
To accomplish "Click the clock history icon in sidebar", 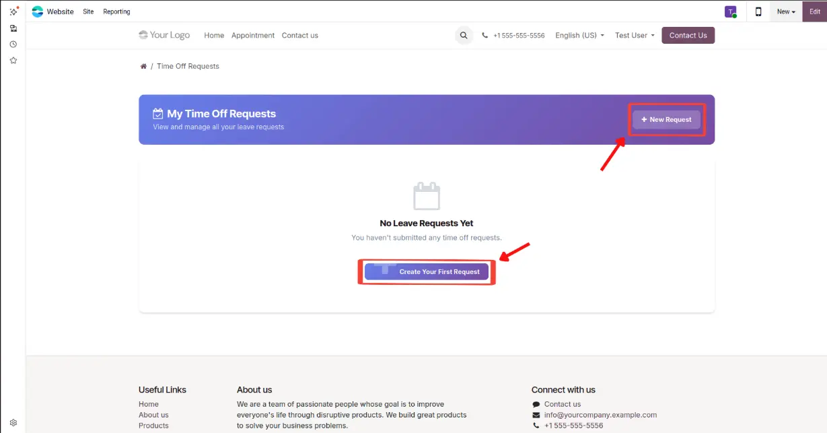I will (13, 44).
